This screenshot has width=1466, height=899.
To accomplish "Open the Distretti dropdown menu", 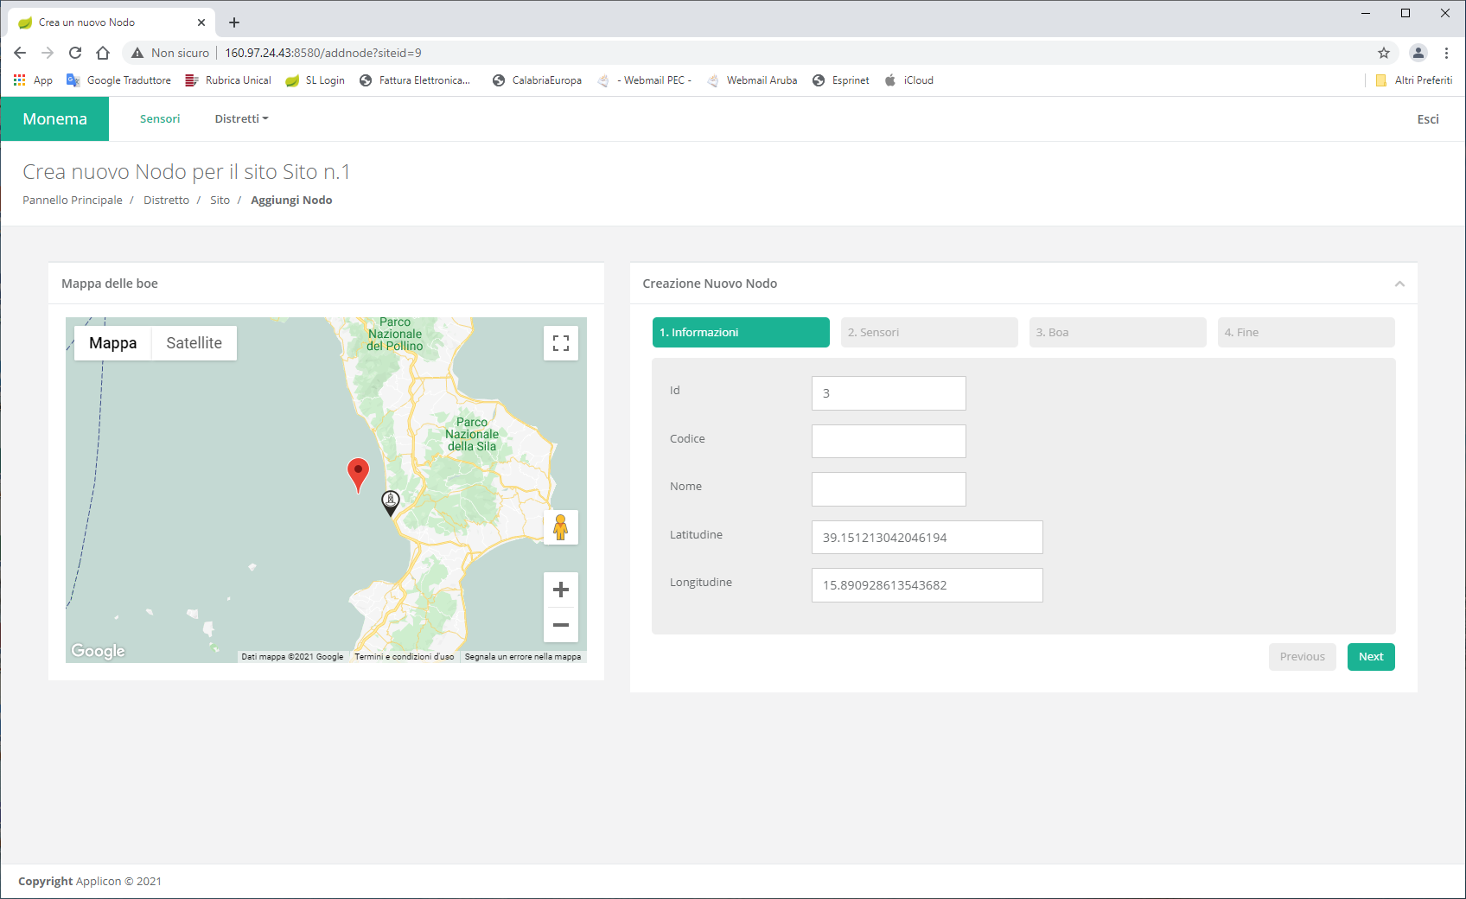I will pos(241,118).
